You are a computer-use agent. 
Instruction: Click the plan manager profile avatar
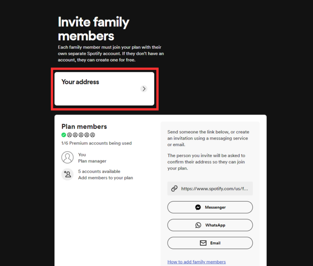pos(67,157)
